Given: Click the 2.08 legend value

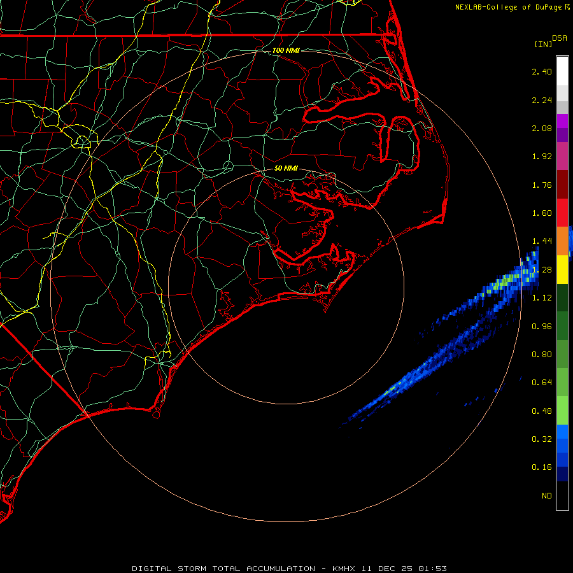Looking at the screenshot, I should [542, 128].
